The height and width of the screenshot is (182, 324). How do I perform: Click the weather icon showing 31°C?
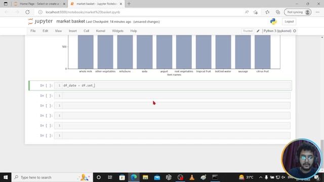click(241, 177)
